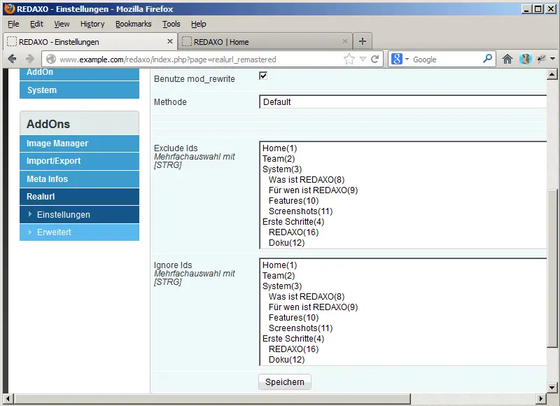The image size is (560, 406).
Task: Select Doku(12) in the Exclude Ids list
Action: pyautogui.click(x=403, y=243)
